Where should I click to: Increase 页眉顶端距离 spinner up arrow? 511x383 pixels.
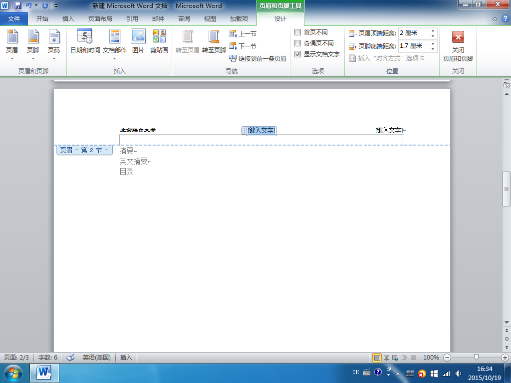pyautogui.click(x=433, y=30)
